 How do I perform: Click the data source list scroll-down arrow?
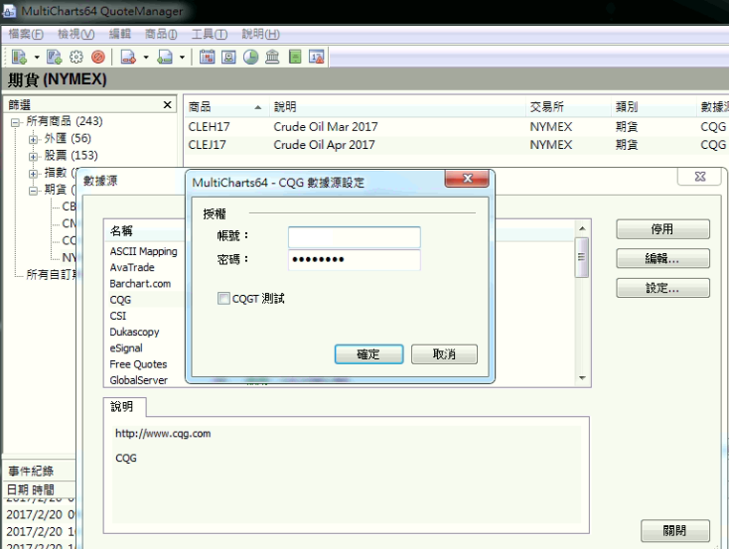tap(582, 378)
